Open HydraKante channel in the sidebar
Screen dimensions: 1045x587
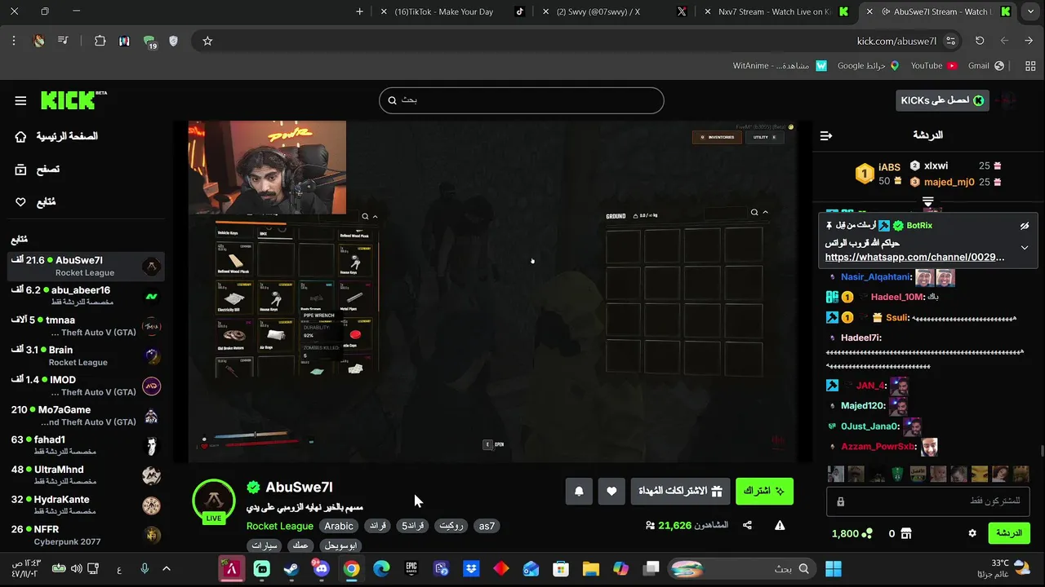(x=86, y=505)
